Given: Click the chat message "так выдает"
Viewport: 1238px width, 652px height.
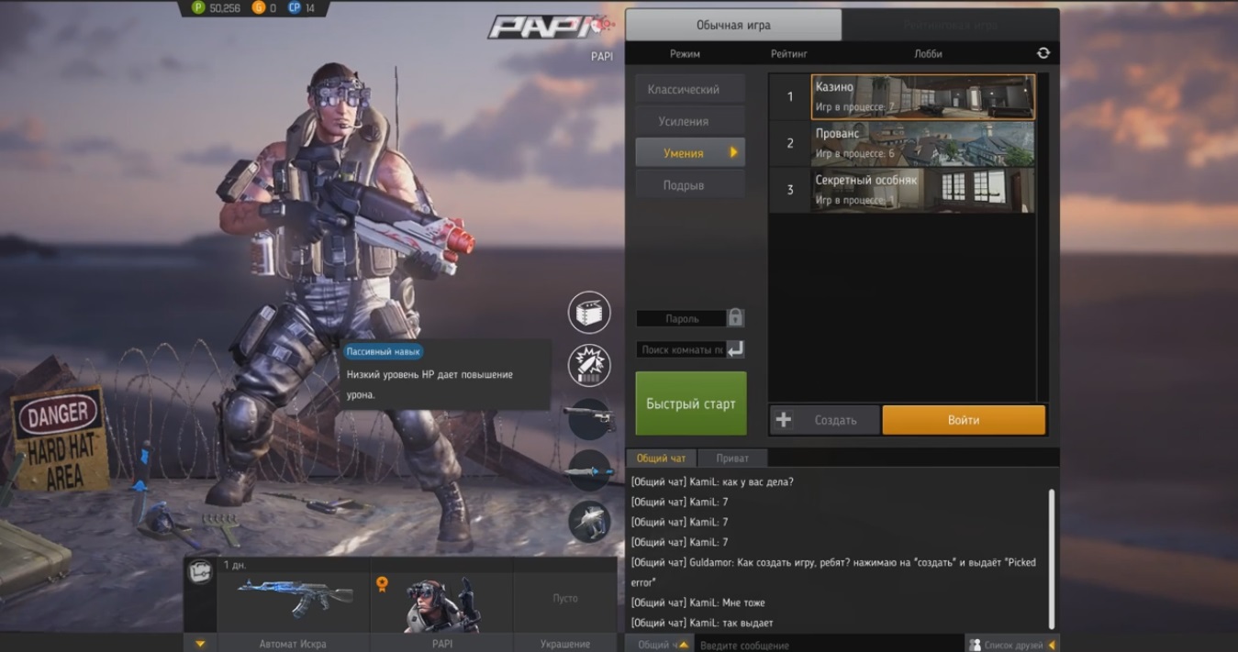Looking at the screenshot, I should point(702,623).
